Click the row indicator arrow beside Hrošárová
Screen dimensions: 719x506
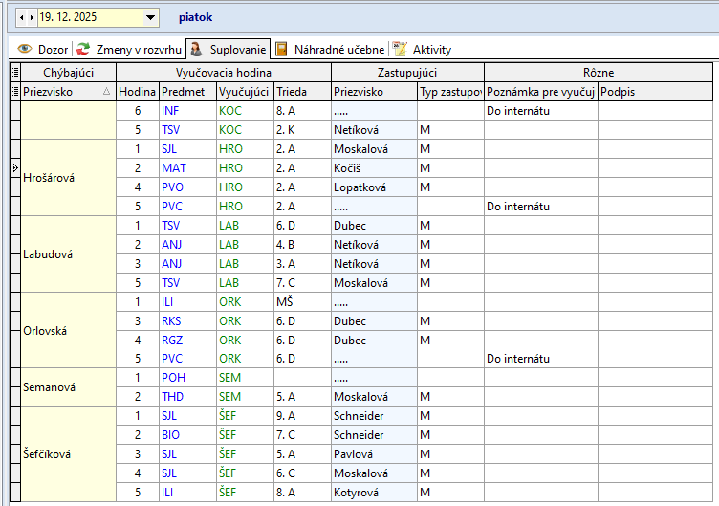(14, 168)
